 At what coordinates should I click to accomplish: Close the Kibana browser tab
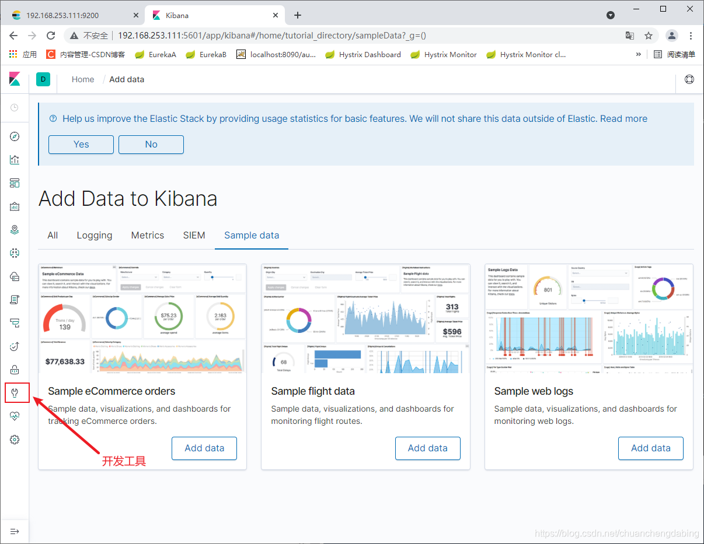click(x=274, y=15)
